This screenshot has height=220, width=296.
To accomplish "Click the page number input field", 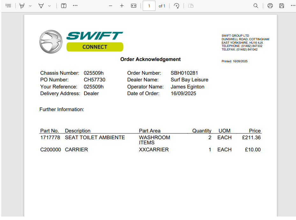I will click(149, 6).
